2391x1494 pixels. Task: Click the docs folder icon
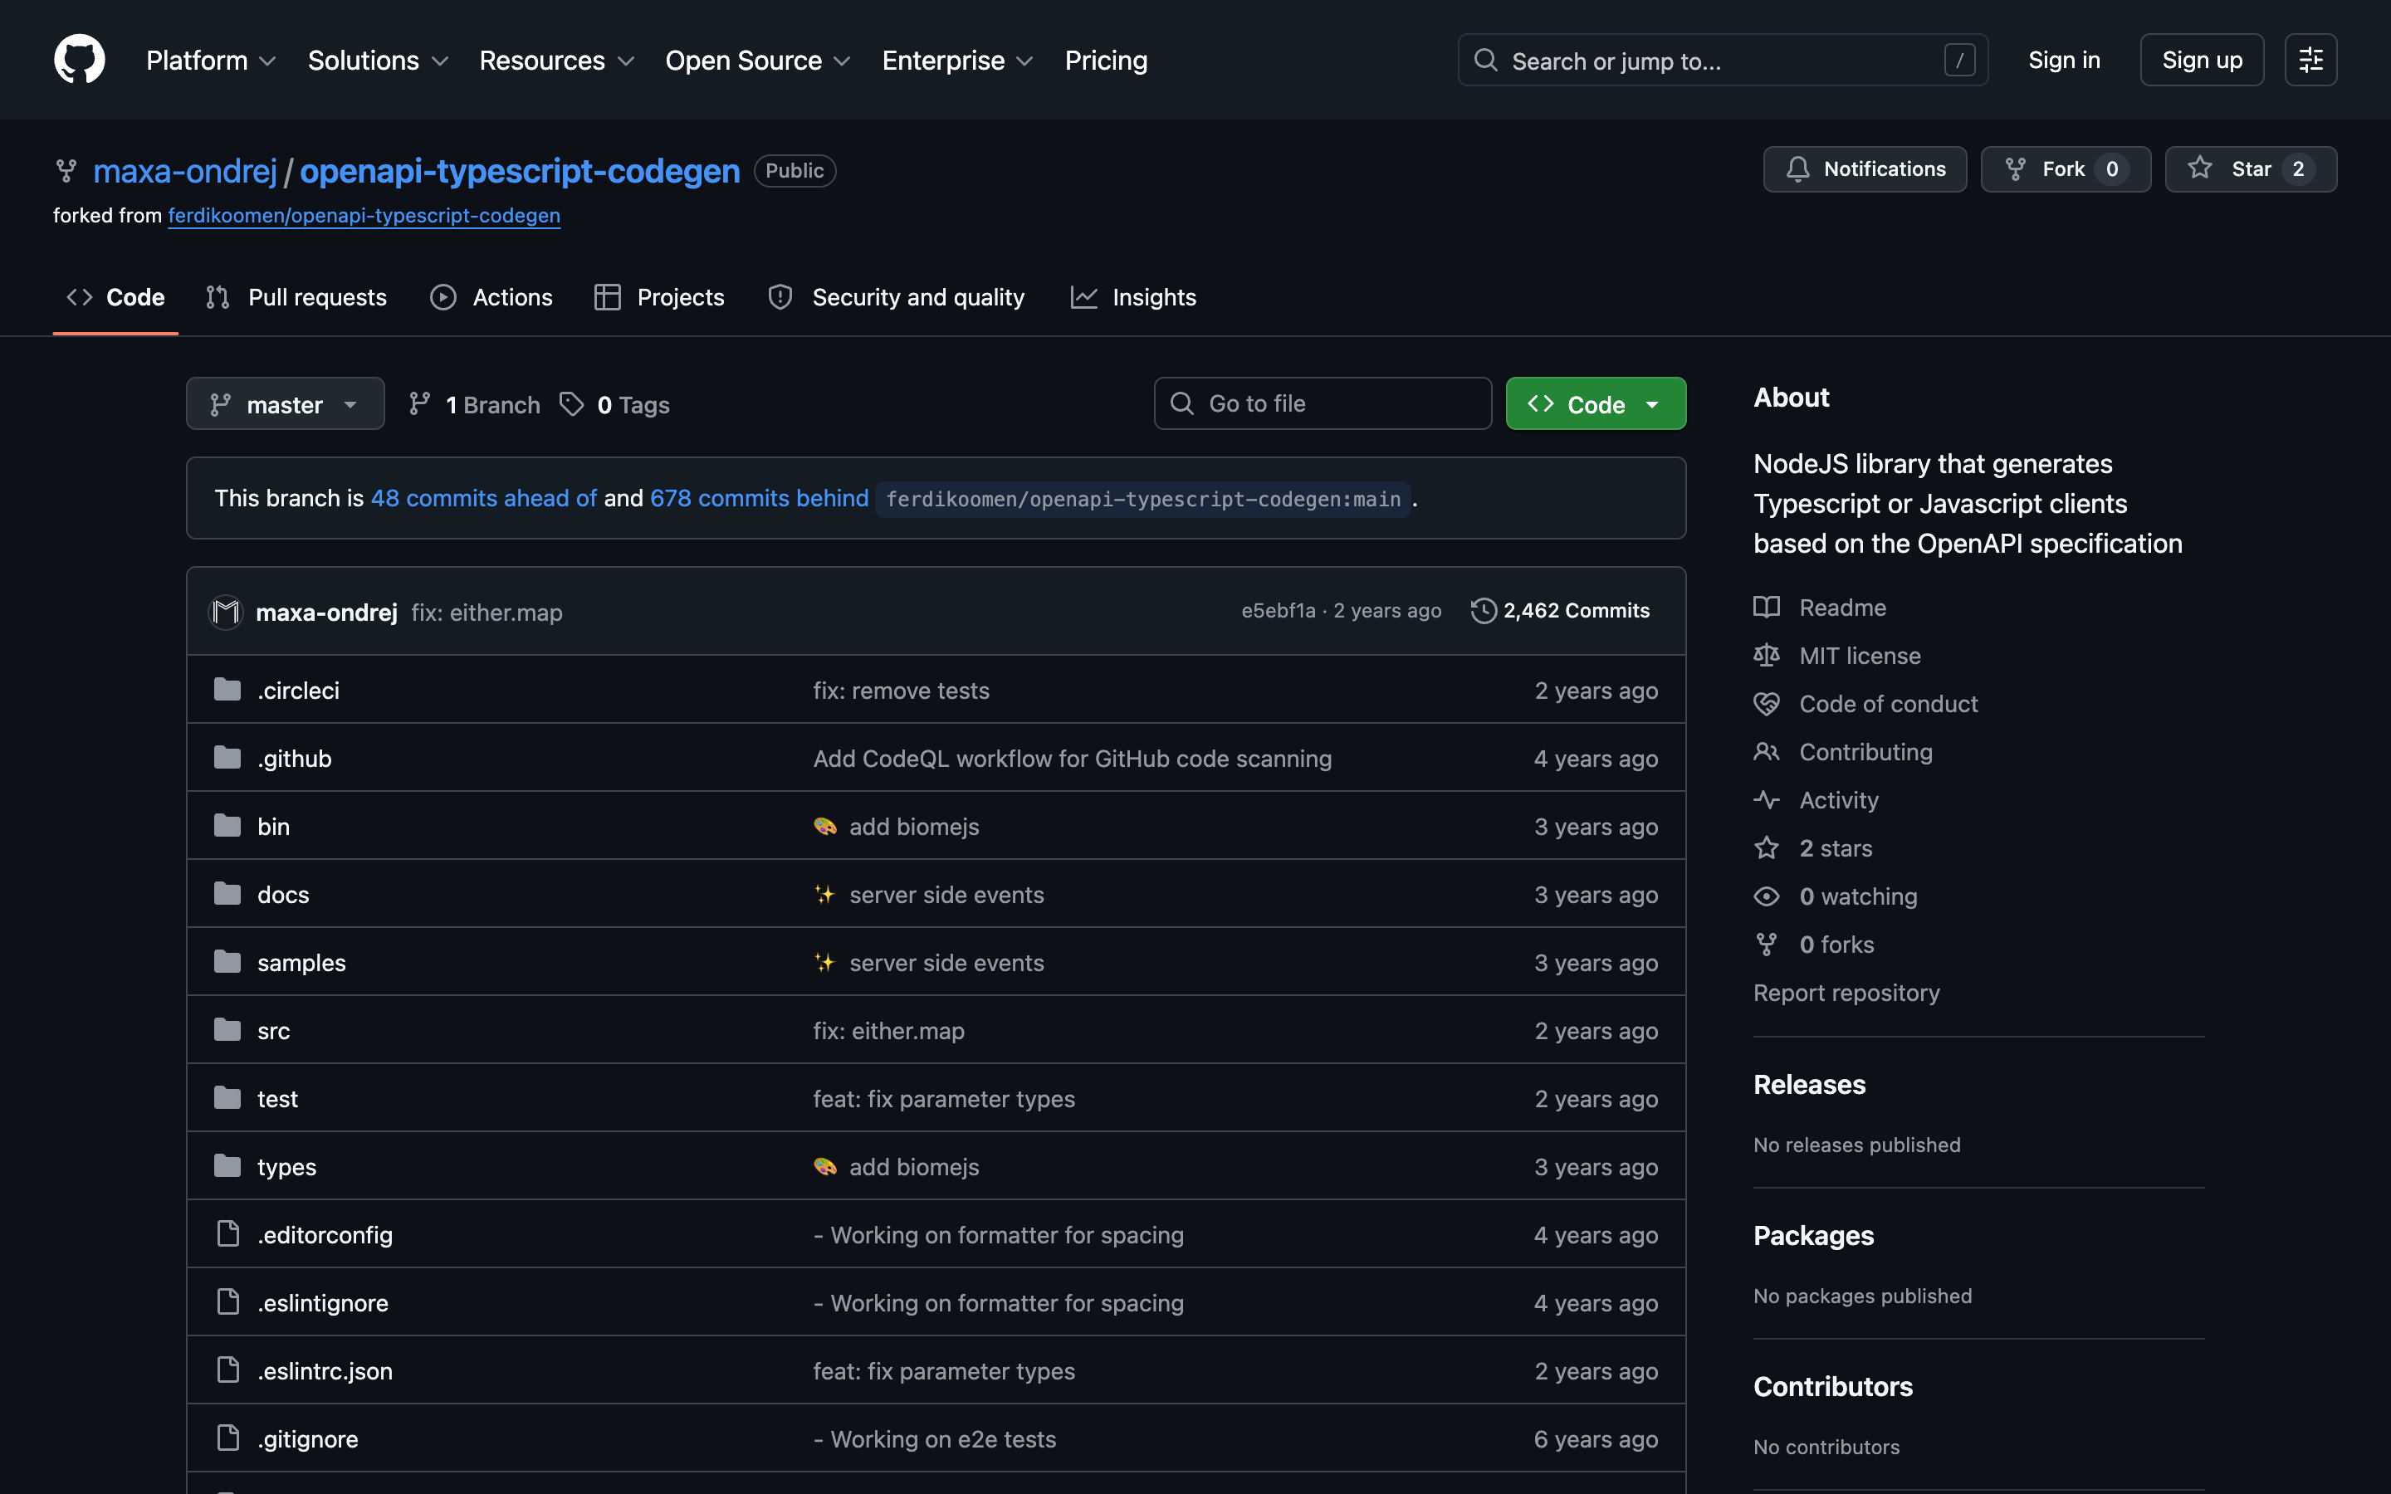coord(227,894)
